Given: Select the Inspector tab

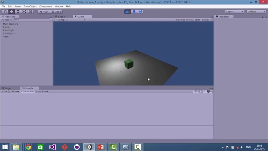Looking at the screenshot, I should pyautogui.click(x=224, y=16).
